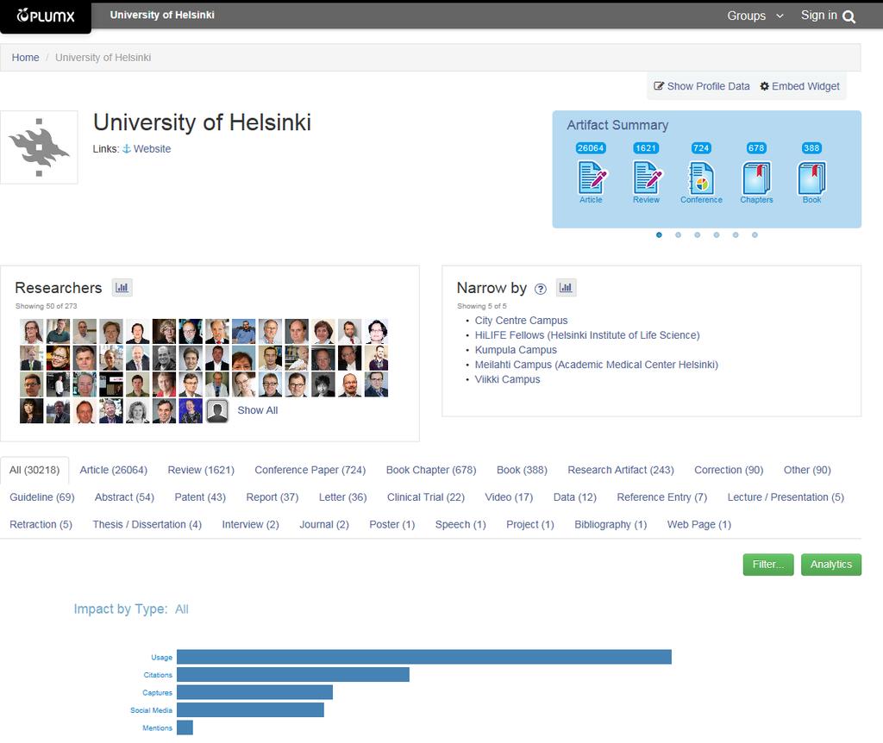Screen dimensions: 883x743
Task: Open the Web Page (1) tab
Action: pos(698,525)
